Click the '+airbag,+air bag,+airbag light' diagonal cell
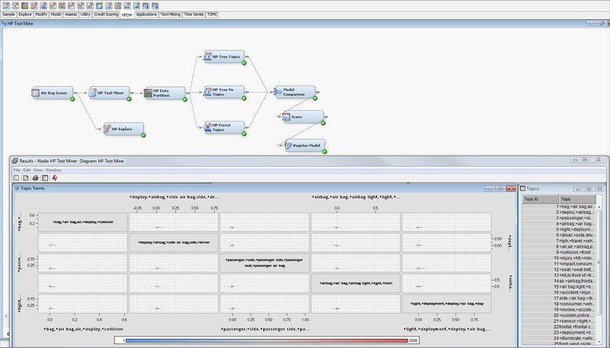The height and width of the screenshot is (348, 610). click(355, 283)
